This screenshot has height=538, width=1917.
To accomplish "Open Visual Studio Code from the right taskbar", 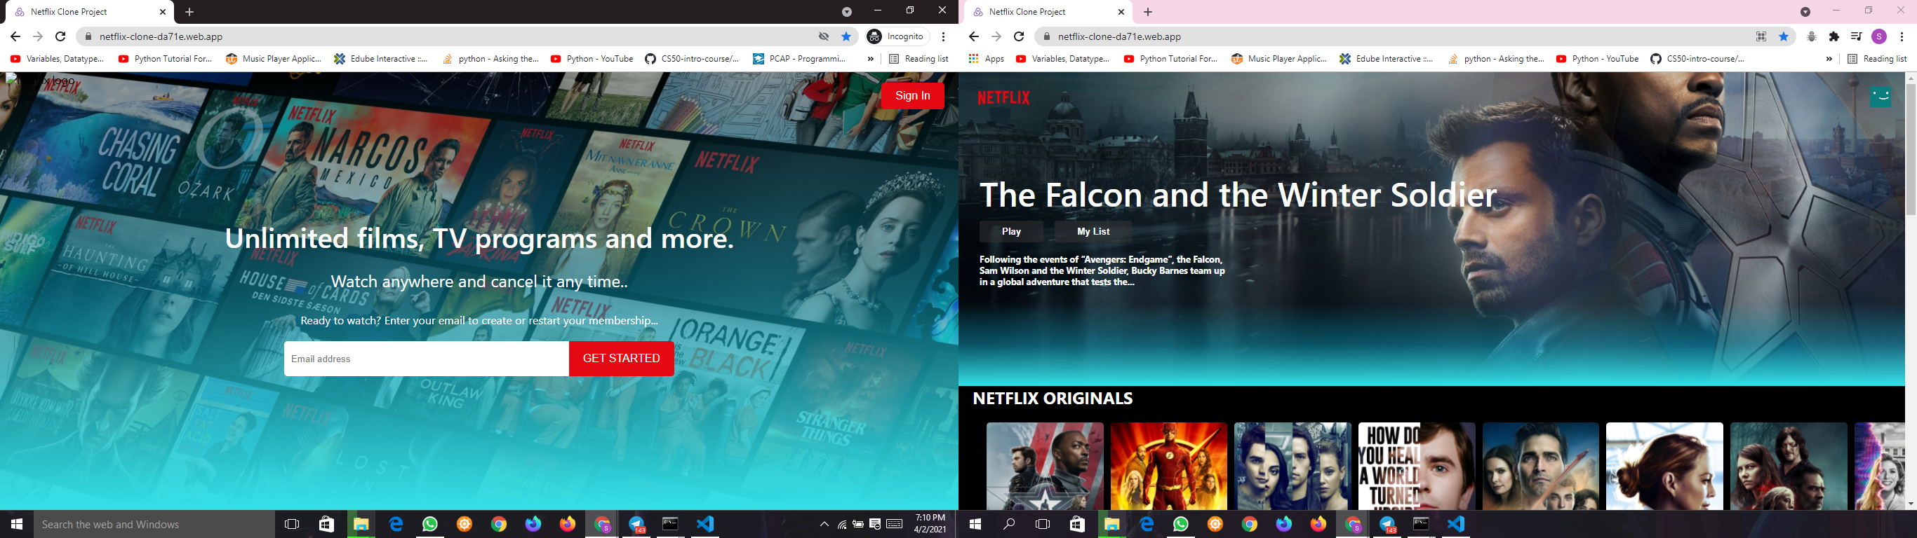I will pos(1455,524).
